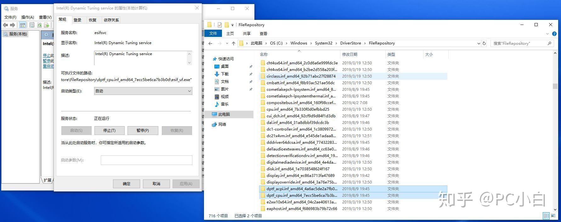Click the back arrow in Services toolbar

(5, 25)
